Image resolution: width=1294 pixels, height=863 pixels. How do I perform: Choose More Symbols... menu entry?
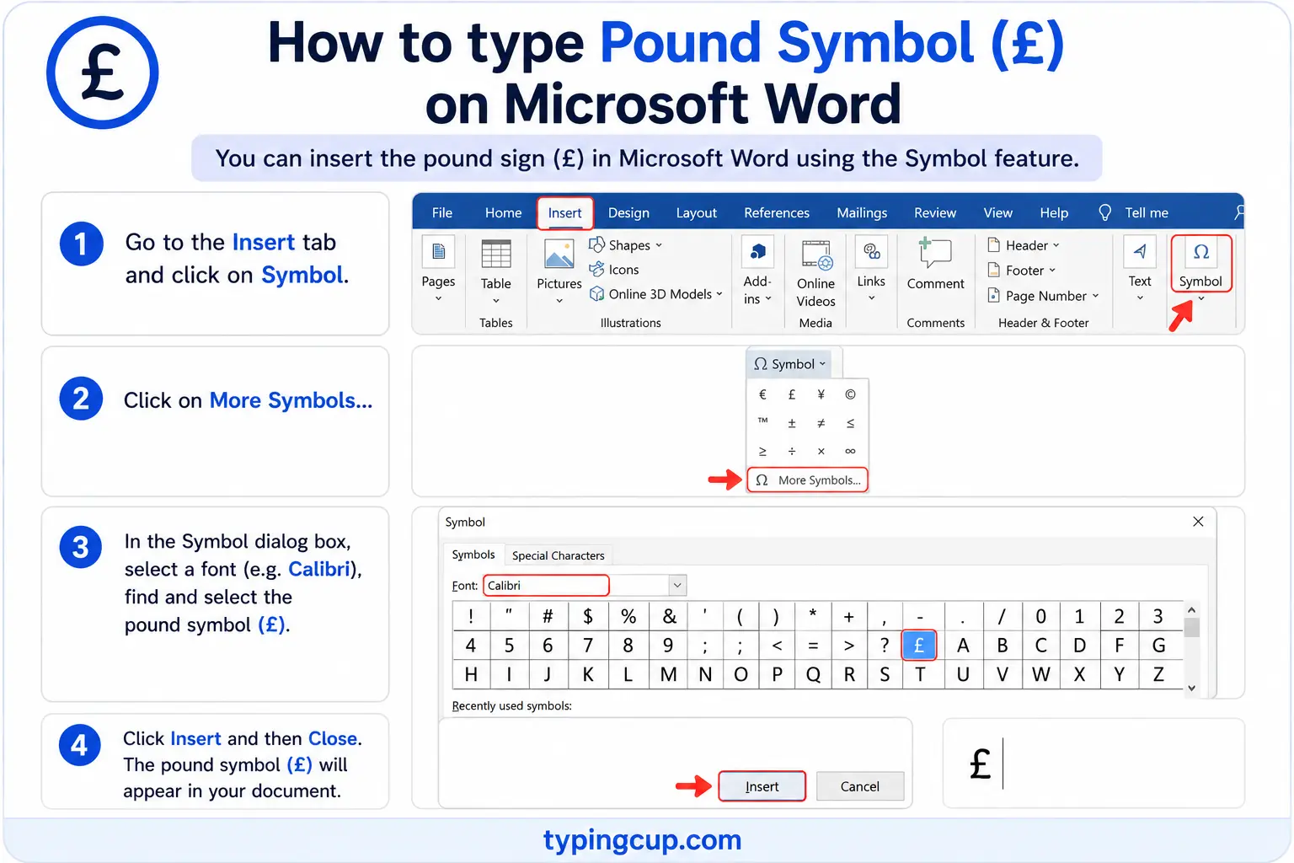click(x=807, y=480)
